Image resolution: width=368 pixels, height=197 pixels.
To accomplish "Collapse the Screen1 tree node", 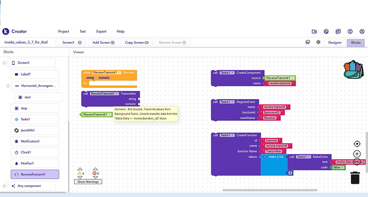I will pyautogui.click(x=4, y=63).
